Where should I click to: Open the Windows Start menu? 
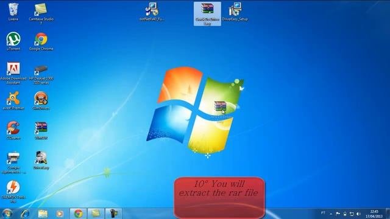point(7,214)
